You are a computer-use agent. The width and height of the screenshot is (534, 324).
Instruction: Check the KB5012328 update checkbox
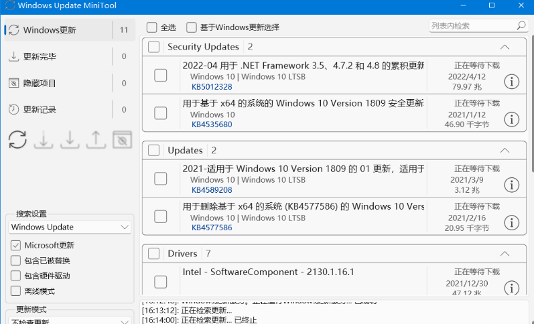click(160, 75)
